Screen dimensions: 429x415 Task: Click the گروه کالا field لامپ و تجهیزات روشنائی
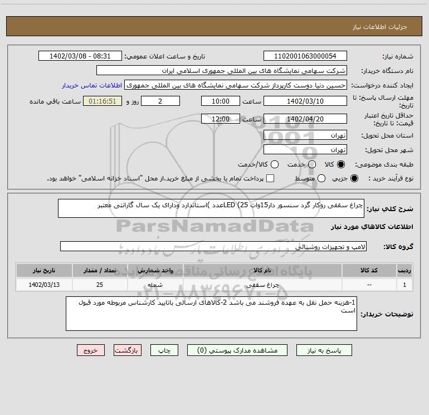coord(213,246)
